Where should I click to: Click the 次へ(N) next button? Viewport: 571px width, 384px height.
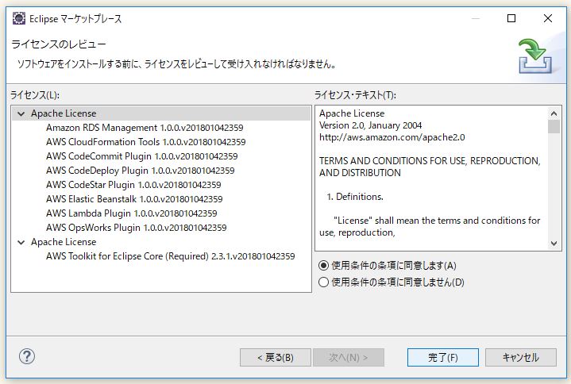pos(349,358)
